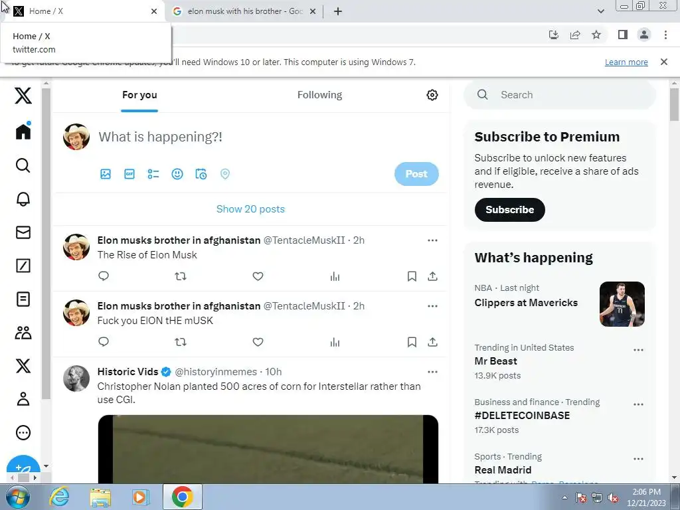Viewport: 680px width, 510px height.
Task: Reply to 'The Rise of Elon Musk' post
Action: (x=103, y=276)
